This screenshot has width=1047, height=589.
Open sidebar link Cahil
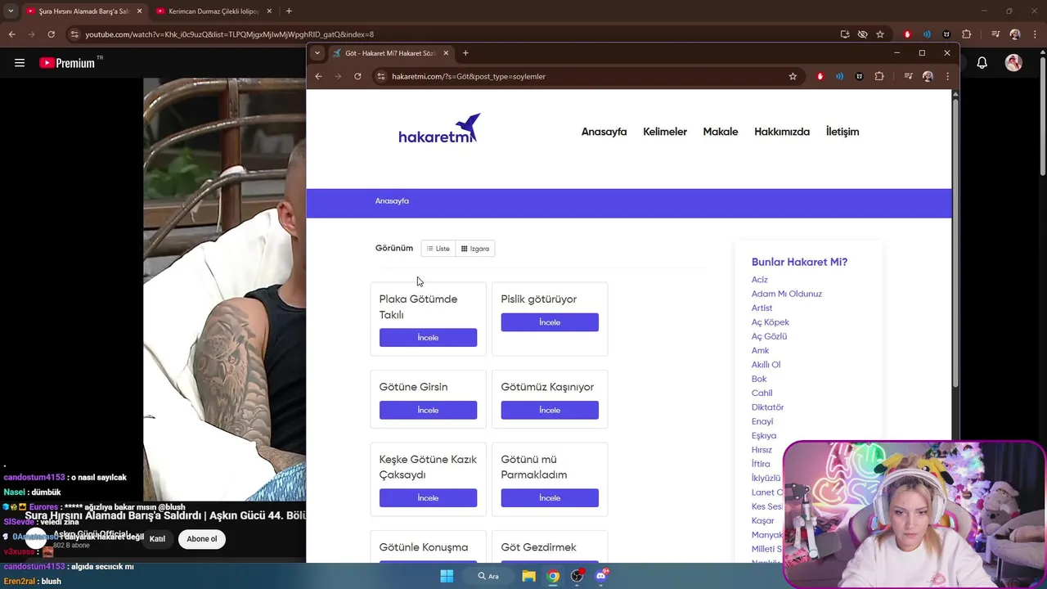tap(762, 393)
